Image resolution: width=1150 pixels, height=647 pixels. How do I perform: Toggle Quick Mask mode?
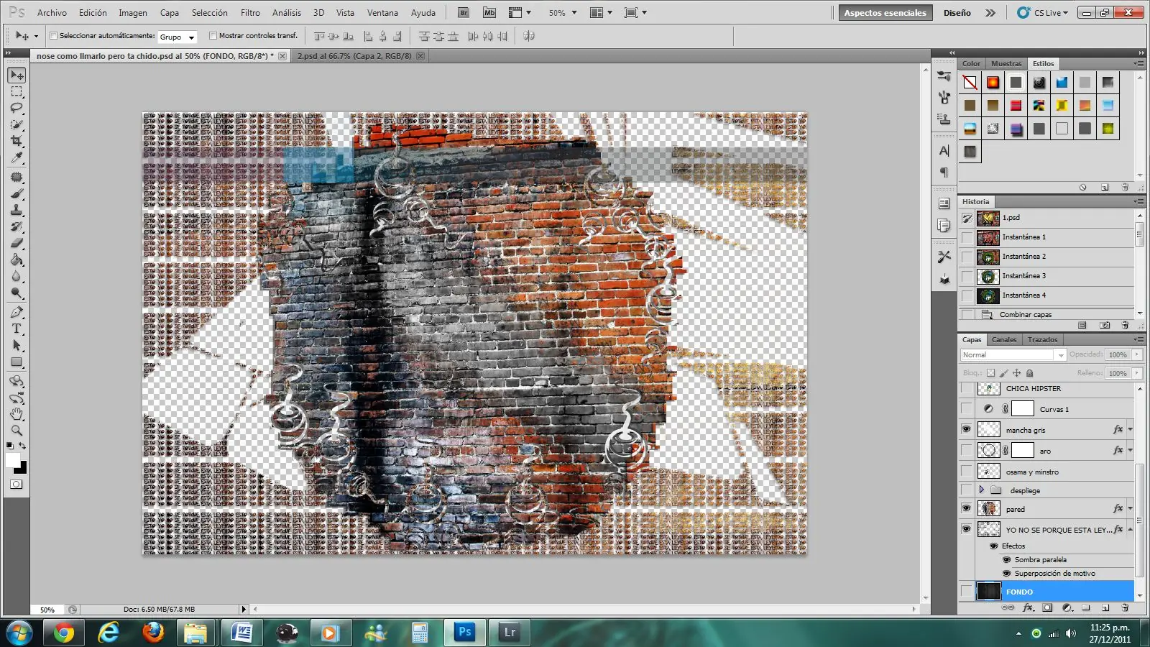coord(17,485)
